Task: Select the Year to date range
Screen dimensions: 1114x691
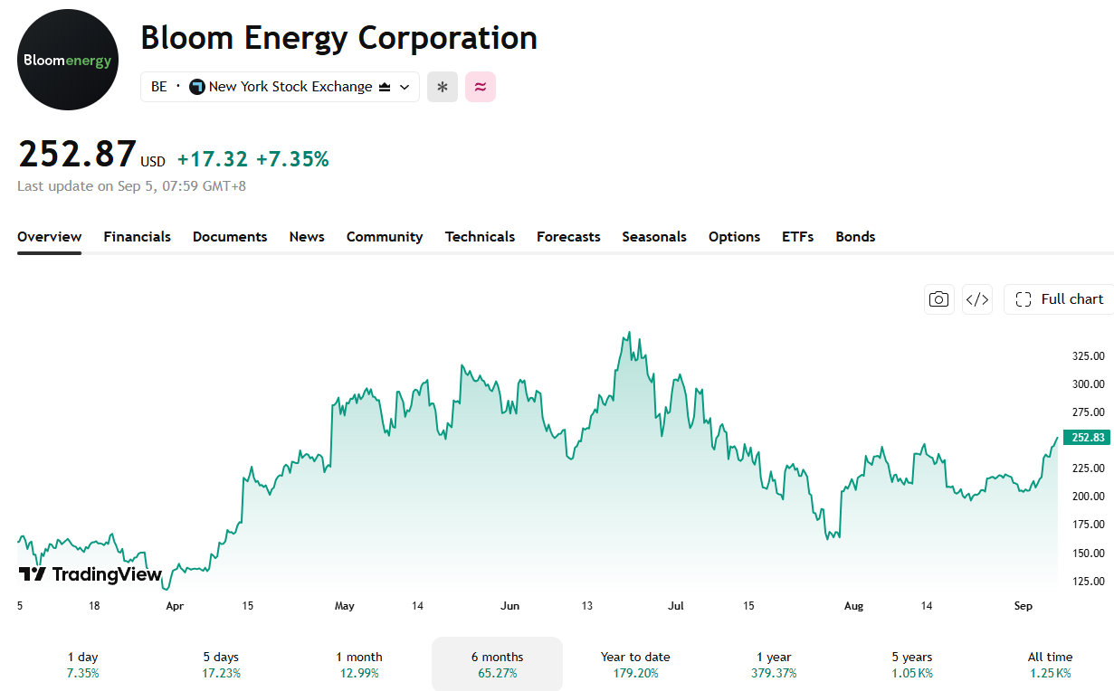Action: coord(635,665)
